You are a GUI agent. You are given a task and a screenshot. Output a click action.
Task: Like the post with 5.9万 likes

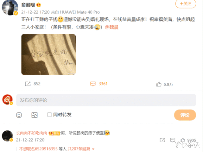click(159, 84)
